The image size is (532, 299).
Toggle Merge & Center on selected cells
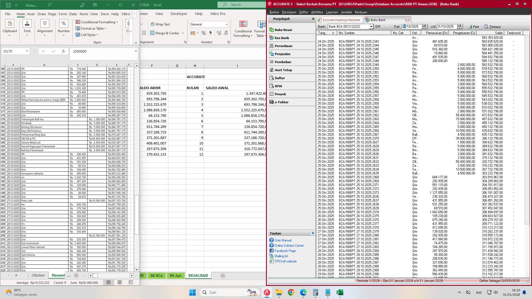(x=165, y=33)
